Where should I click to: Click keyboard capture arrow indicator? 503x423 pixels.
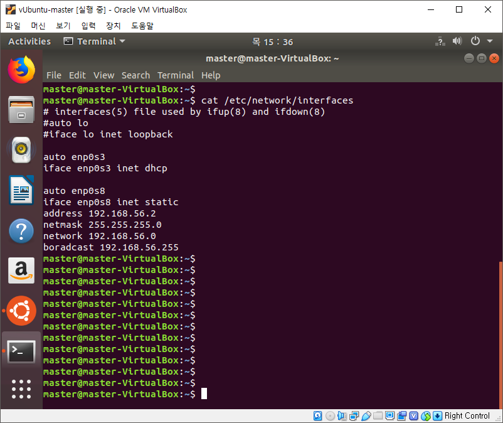click(437, 416)
